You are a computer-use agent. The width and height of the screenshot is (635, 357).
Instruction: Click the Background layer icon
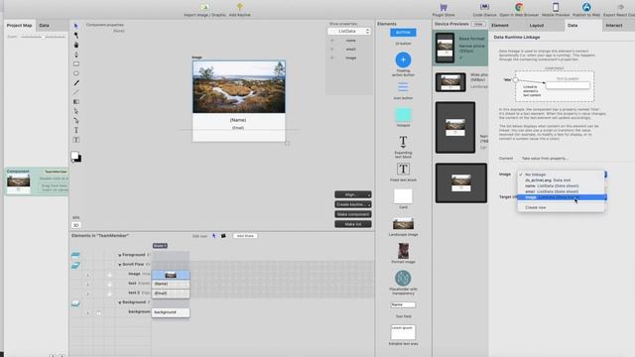[x=75, y=303]
